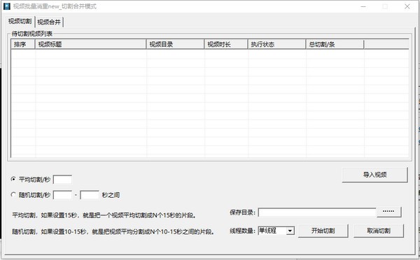Click the 随机切割 explanation text line
The image size is (420, 260).
pos(113,231)
